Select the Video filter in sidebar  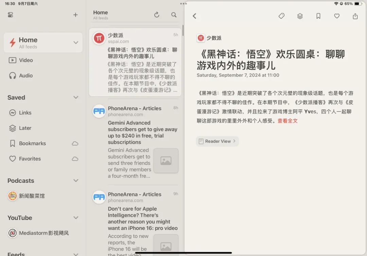coord(43,60)
